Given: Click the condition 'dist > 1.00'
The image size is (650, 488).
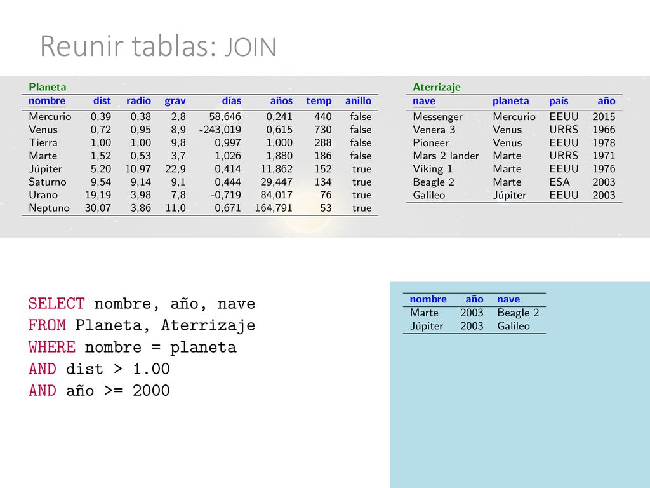Looking at the screenshot, I should 118,369.
